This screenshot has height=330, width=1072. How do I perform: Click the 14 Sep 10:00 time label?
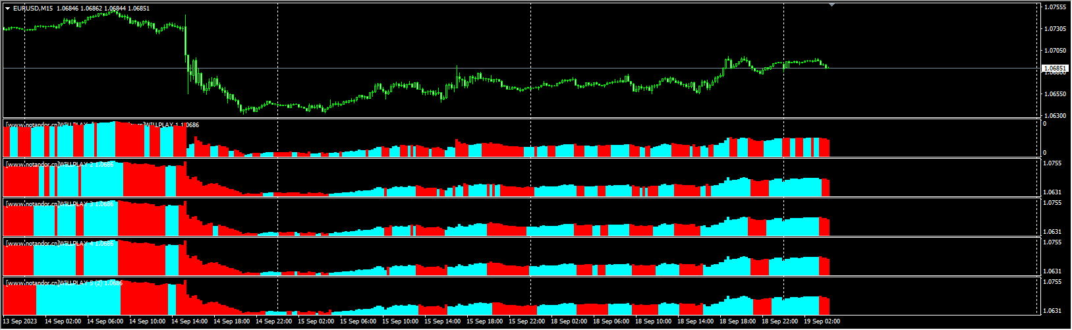tap(147, 322)
